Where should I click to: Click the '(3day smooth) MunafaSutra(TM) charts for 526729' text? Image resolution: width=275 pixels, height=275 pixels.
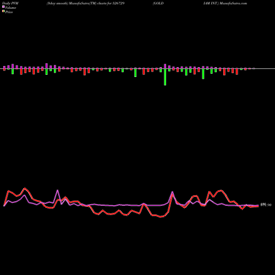tap(86, 3)
